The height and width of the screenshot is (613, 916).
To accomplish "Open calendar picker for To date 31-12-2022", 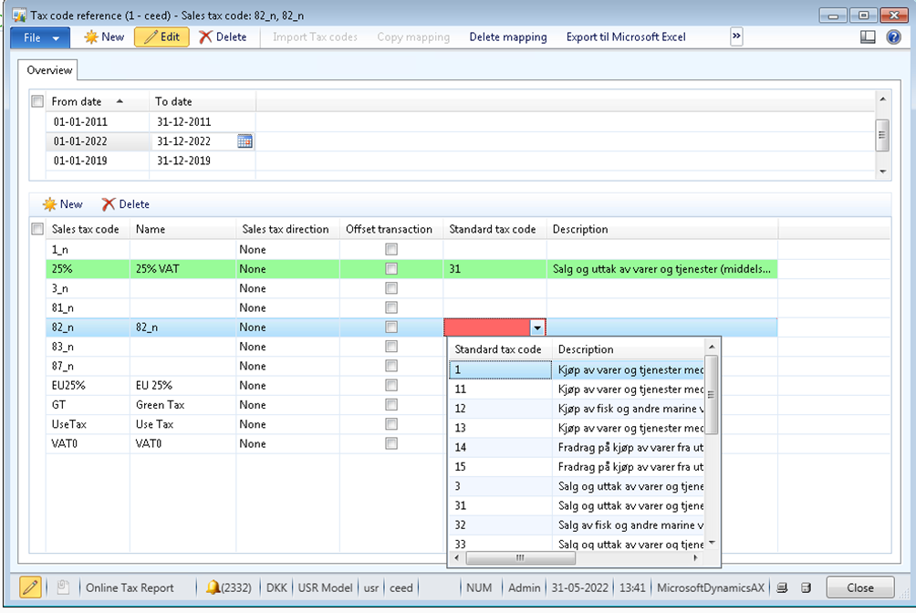I will (245, 140).
